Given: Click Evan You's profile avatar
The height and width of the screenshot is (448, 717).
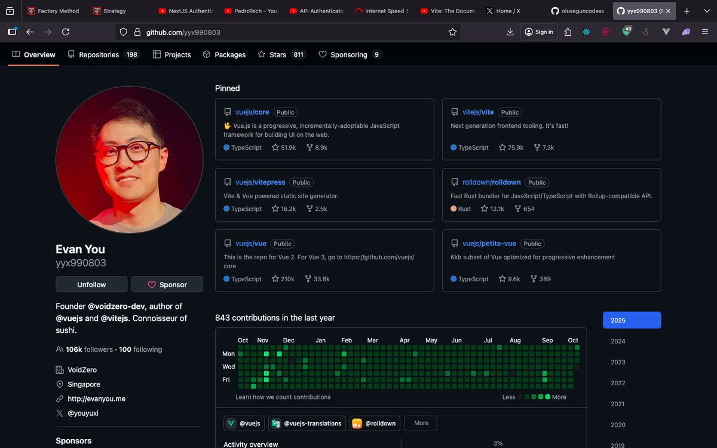Looking at the screenshot, I should pos(130,159).
